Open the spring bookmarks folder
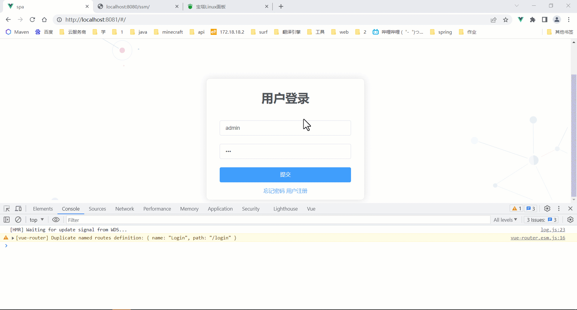This screenshot has width=577, height=310. [441, 32]
